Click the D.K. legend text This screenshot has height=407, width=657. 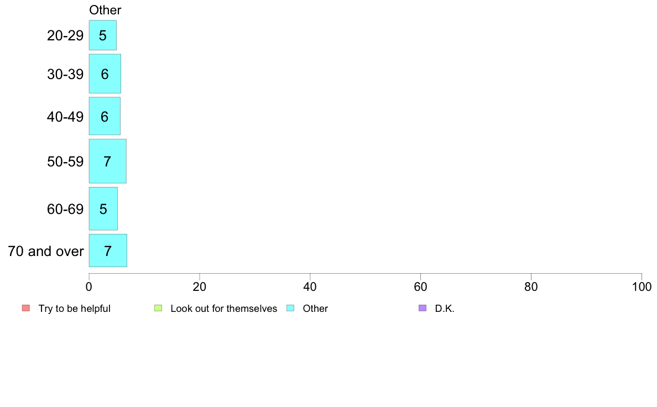[445, 309]
